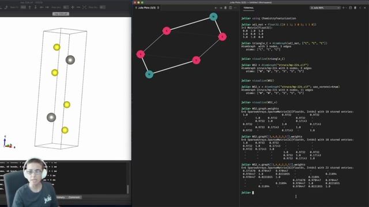Open the more actions menu in the Julia Plots pane
Screen dimensions: 369x207
coord(235,7)
